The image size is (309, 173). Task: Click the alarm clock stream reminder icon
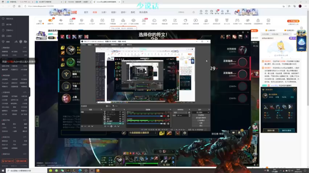click(113, 20)
